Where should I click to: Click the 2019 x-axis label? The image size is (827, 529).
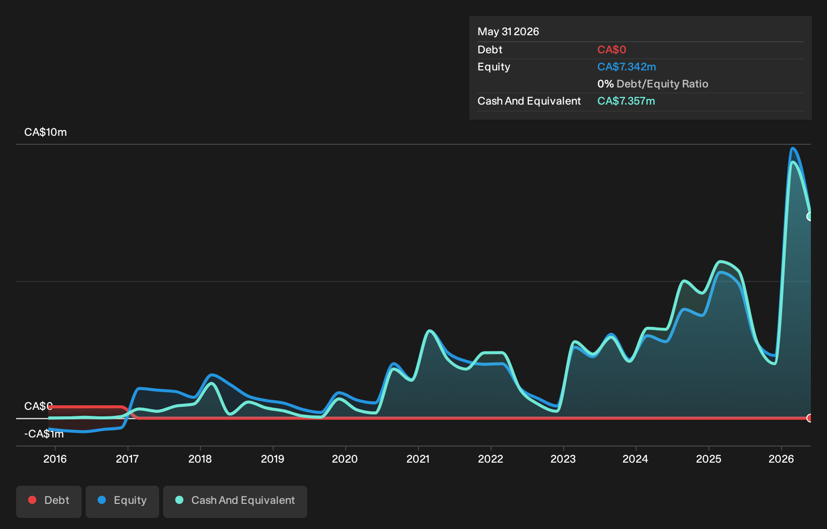[x=272, y=459]
